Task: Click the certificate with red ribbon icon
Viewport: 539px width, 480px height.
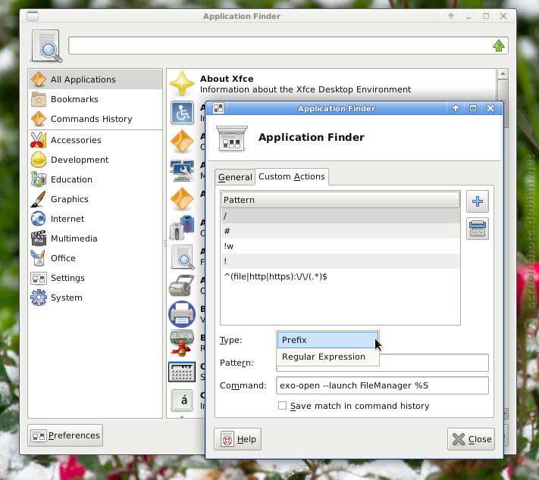Action: pos(182,342)
